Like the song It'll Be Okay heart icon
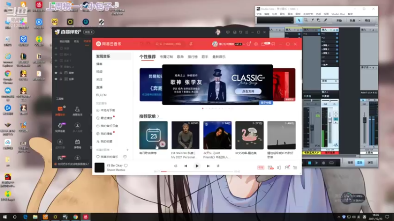The height and width of the screenshot is (221, 394). (126, 166)
